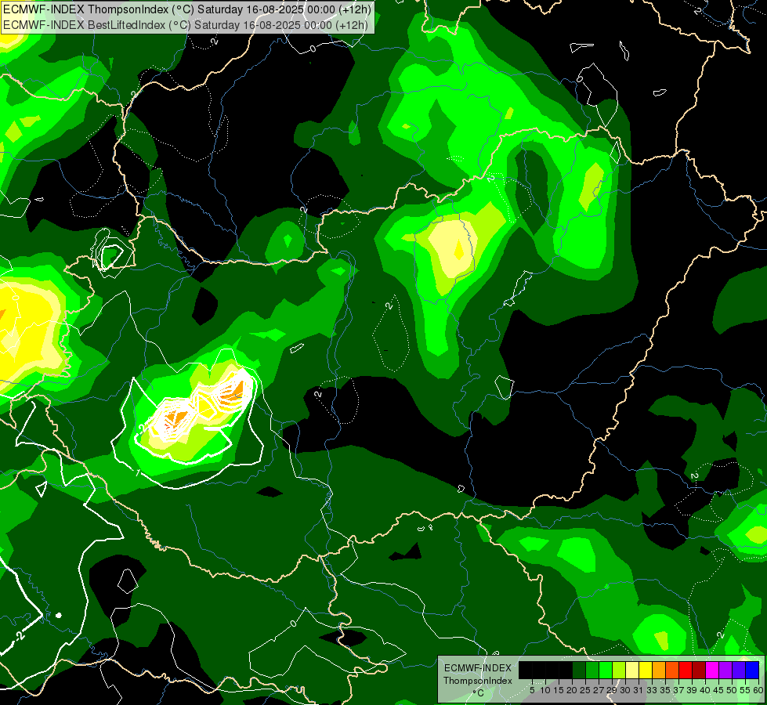Click the ThompsonIndex title line at top

tap(187, 9)
